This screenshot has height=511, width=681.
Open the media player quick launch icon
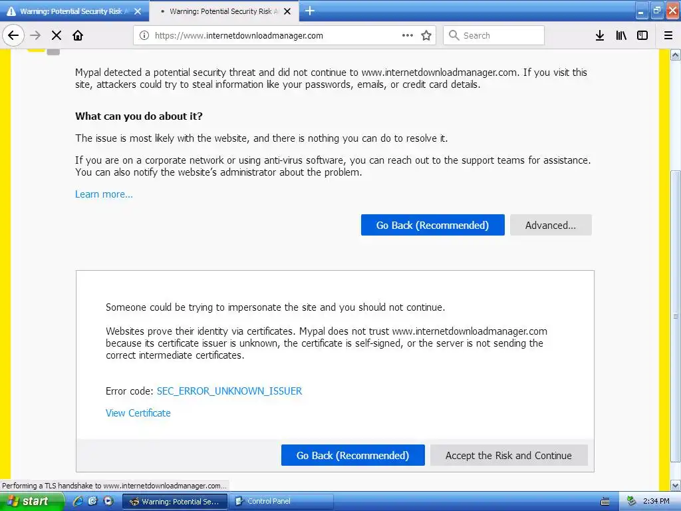click(x=108, y=501)
